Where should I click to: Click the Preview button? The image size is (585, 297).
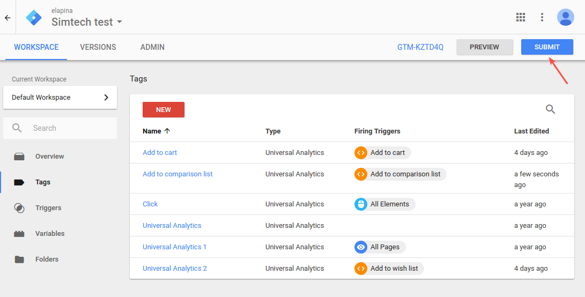[x=484, y=47]
